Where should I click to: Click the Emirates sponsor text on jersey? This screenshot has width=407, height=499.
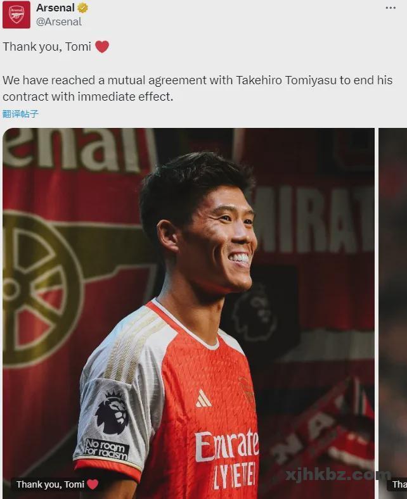pyautogui.click(x=226, y=446)
